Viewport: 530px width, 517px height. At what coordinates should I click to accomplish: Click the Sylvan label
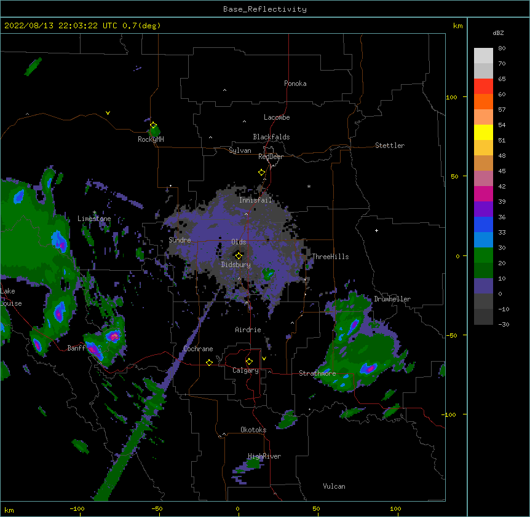point(240,150)
